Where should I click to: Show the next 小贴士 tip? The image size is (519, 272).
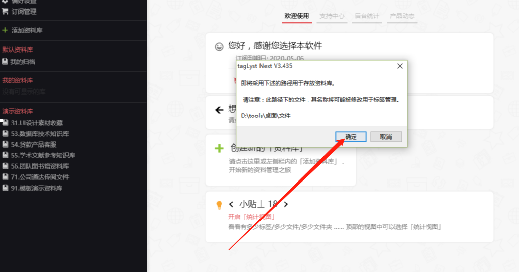pyautogui.click(x=286, y=204)
